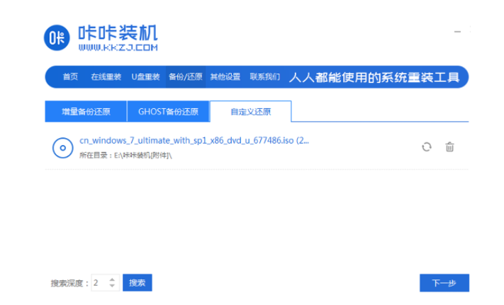Click the 所在目录 E:\咔咔装机 path text
This screenshot has height=305, width=504.
pyautogui.click(x=125, y=156)
